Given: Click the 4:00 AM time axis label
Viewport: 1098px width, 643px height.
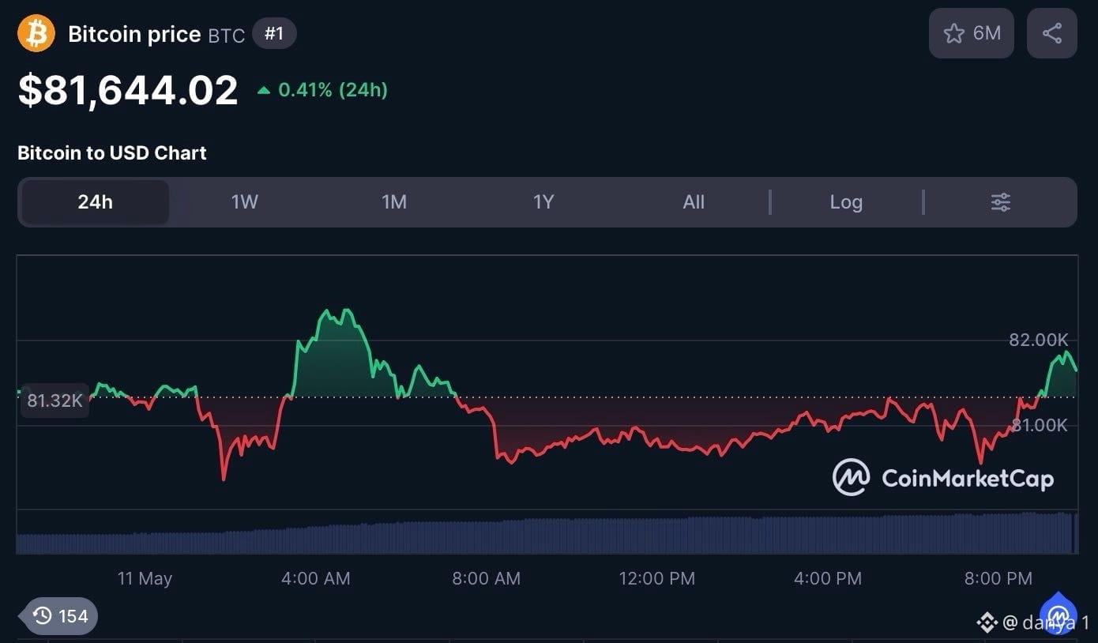Looking at the screenshot, I should click(316, 578).
